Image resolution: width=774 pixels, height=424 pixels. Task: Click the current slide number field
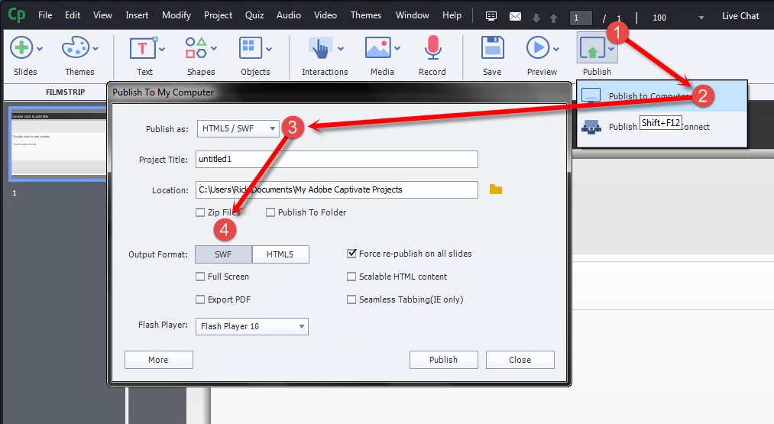[581, 18]
